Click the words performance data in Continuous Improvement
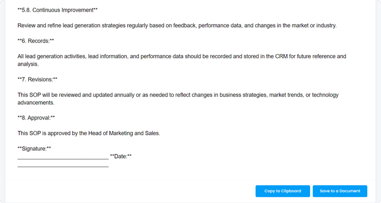The image size is (381, 203). pos(220,25)
